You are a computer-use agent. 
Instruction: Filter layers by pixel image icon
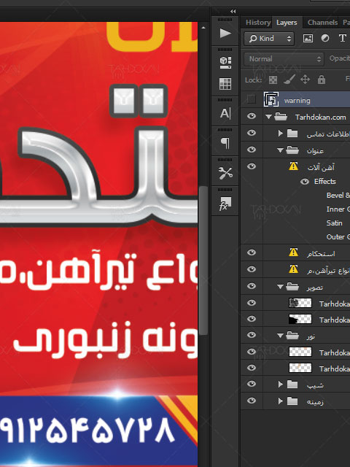point(308,39)
